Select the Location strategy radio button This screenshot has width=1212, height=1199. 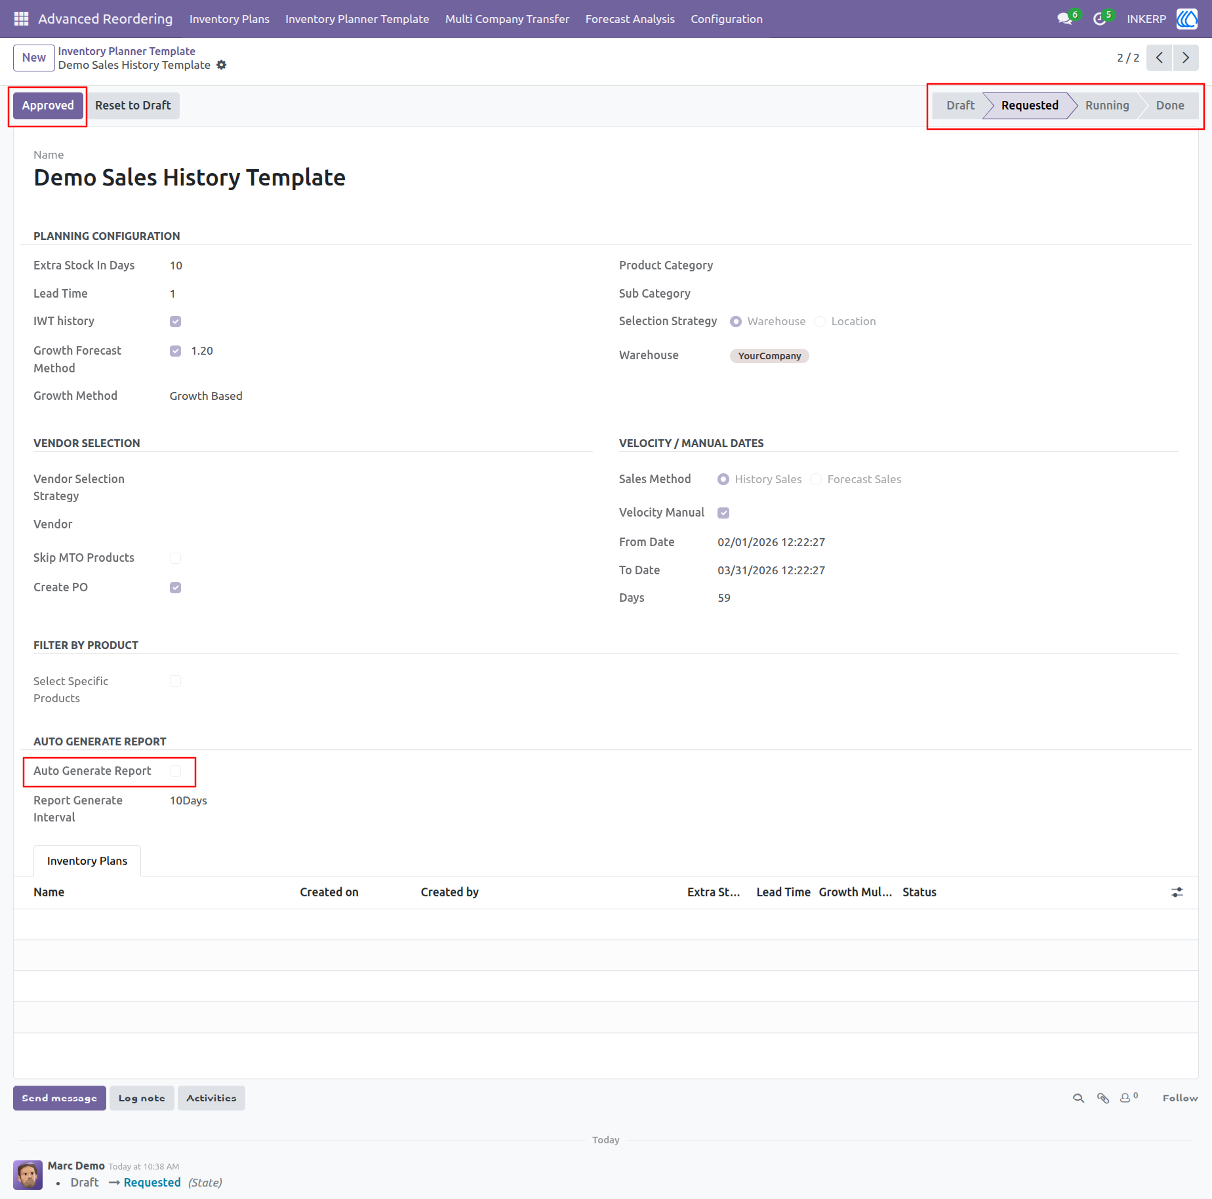820,321
